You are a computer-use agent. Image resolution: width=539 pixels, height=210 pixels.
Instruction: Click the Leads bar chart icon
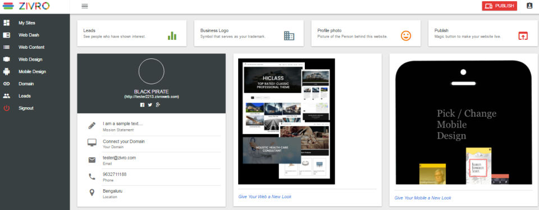tap(172, 36)
